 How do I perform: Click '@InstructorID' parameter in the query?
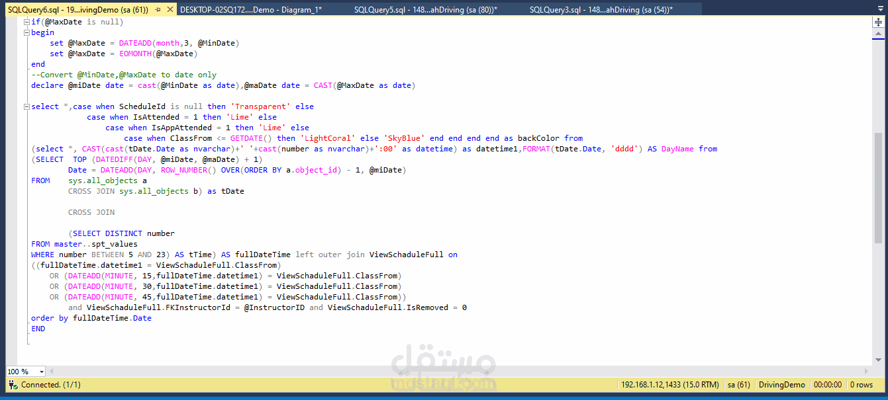point(274,307)
